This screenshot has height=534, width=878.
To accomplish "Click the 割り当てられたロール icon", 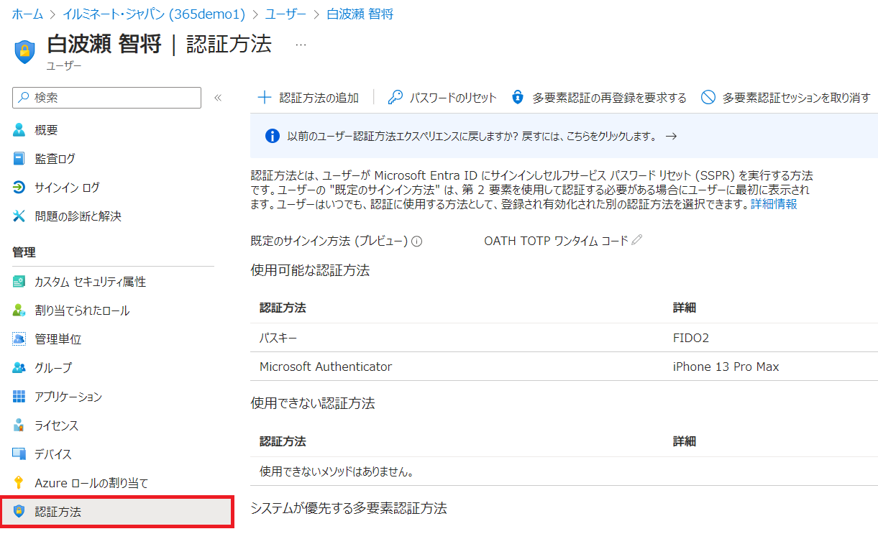I will (19, 310).
